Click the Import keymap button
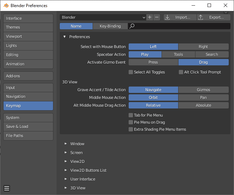Viewport: 234px width, 195px height. click(x=180, y=17)
